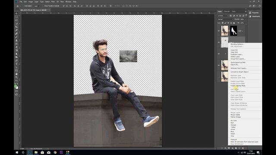This screenshot has height=155, width=276.
Task: Open the File menu
Action: click(21, 2)
